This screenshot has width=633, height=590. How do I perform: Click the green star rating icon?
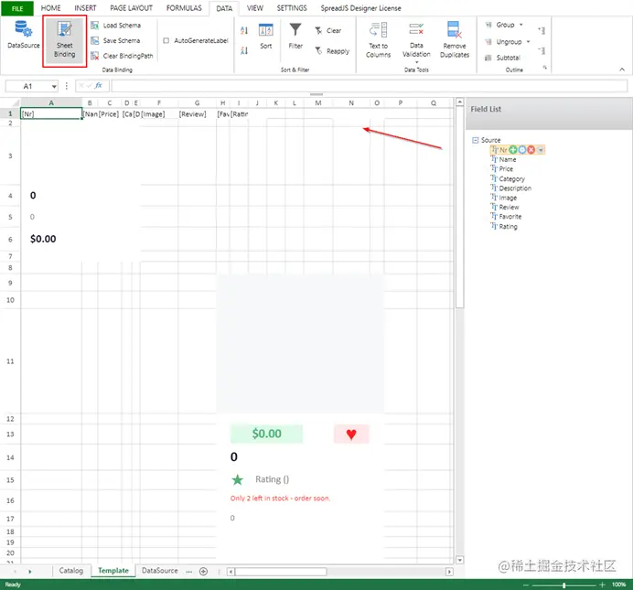pos(238,480)
